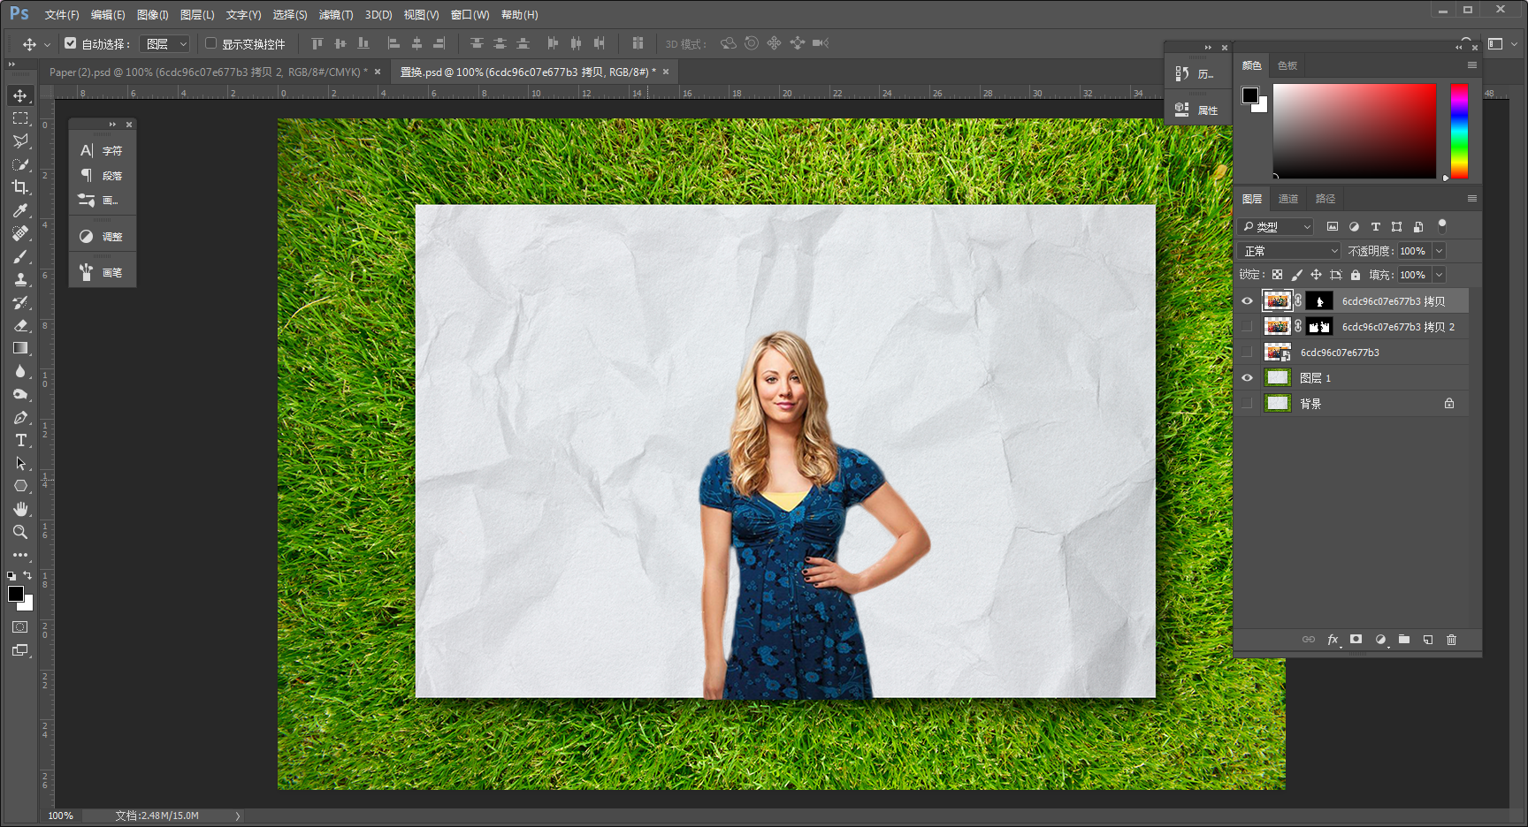
Task: Open the 历史记录 panel button
Action: (1197, 74)
